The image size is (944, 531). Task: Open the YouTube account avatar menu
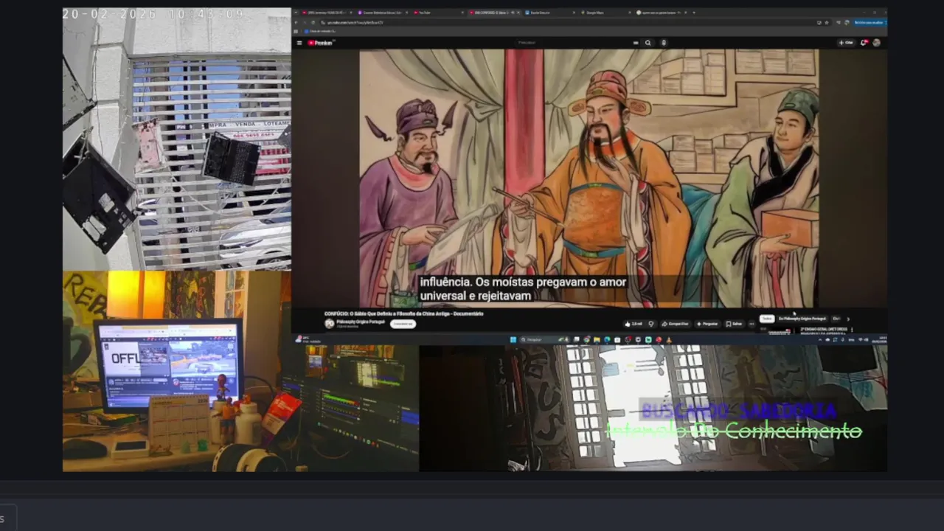pyautogui.click(x=876, y=43)
